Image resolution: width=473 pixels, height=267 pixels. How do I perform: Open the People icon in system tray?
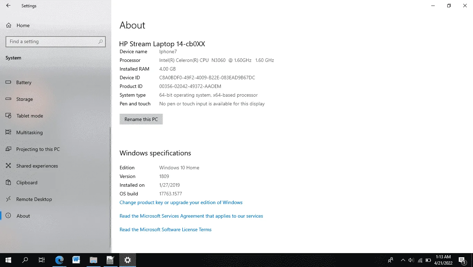[391, 260]
